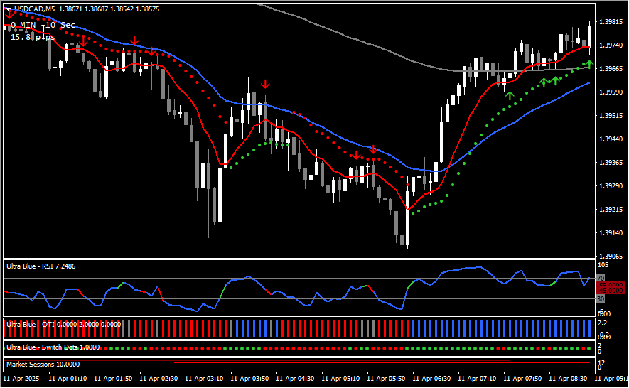This screenshot has height=388, width=629.
Task: Click the chart menu triangle beside USDCAD,M5
Action: [x=9, y=9]
